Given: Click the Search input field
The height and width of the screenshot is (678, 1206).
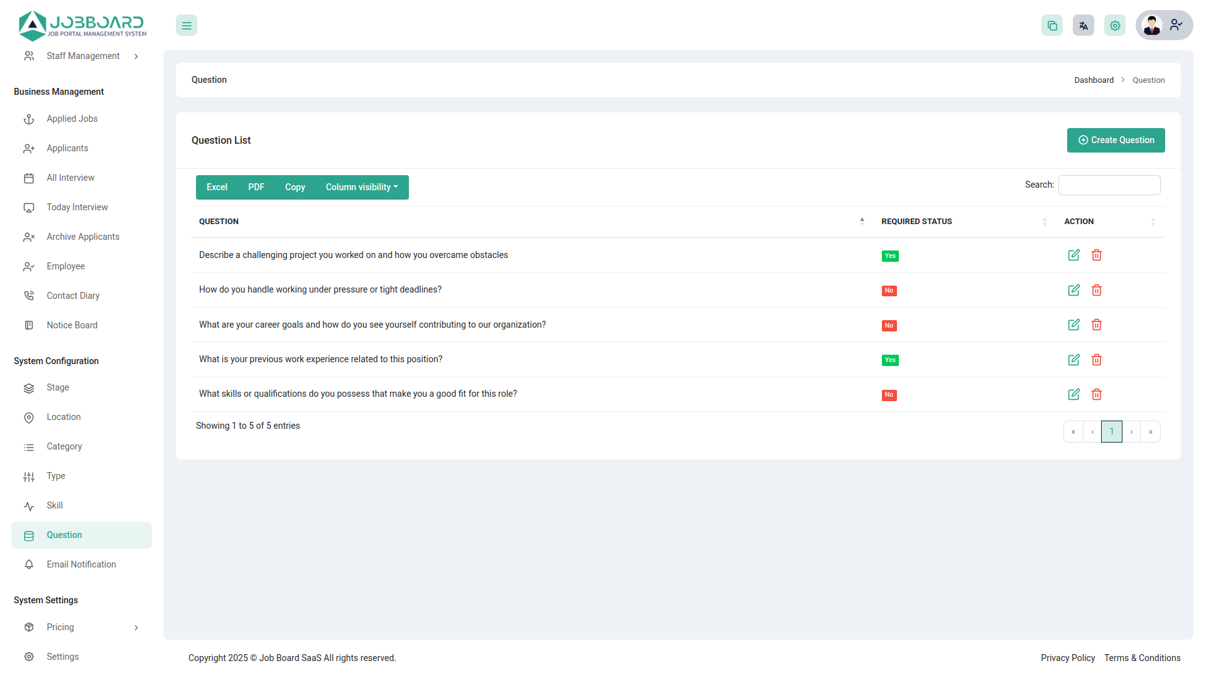Looking at the screenshot, I should point(1109,185).
